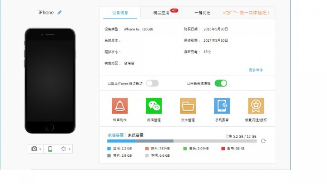Click the 其它 2.9 GB legend swatch
The height and width of the screenshot is (184, 327).
click(x=109, y=156)
